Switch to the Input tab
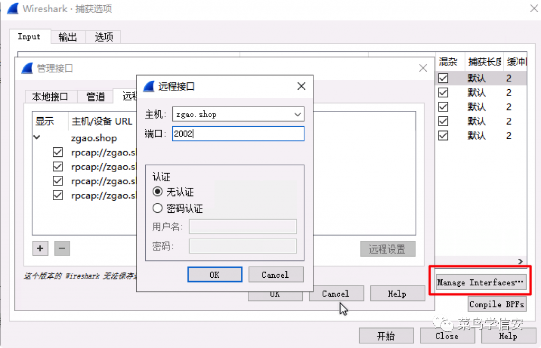 (x=30, y=36)
